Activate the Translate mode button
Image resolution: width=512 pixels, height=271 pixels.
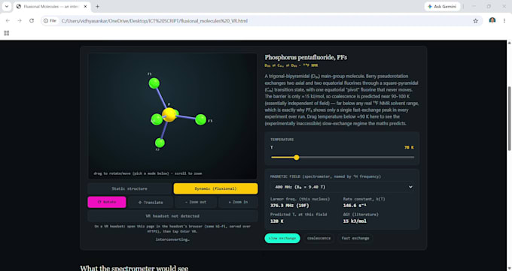coord(151,202)
